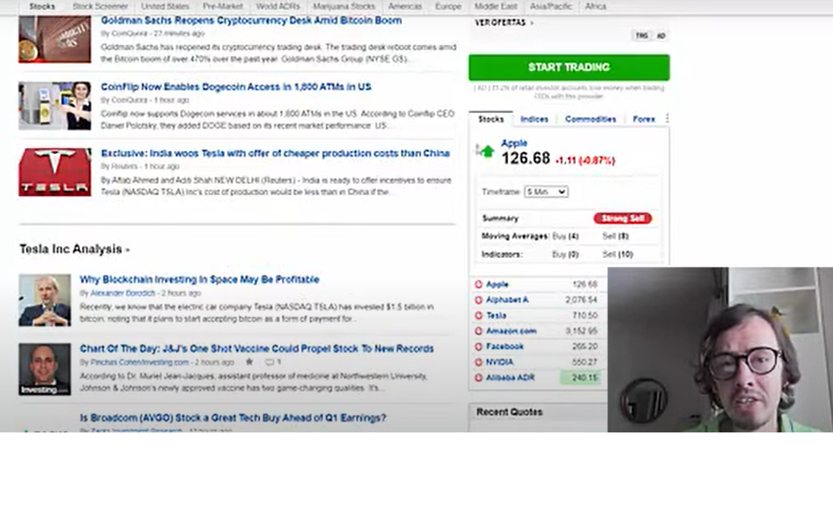Viewport: 833px width, 529px height.
Task: Click the Apple name in technical summary
Action: (x=514, y=143)
